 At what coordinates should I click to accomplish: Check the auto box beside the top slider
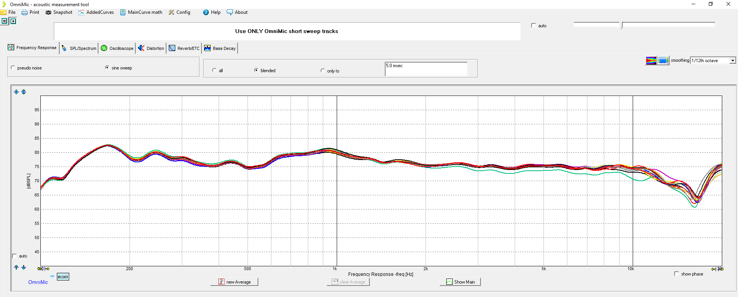pyautogui.click(x=534, y=26)
